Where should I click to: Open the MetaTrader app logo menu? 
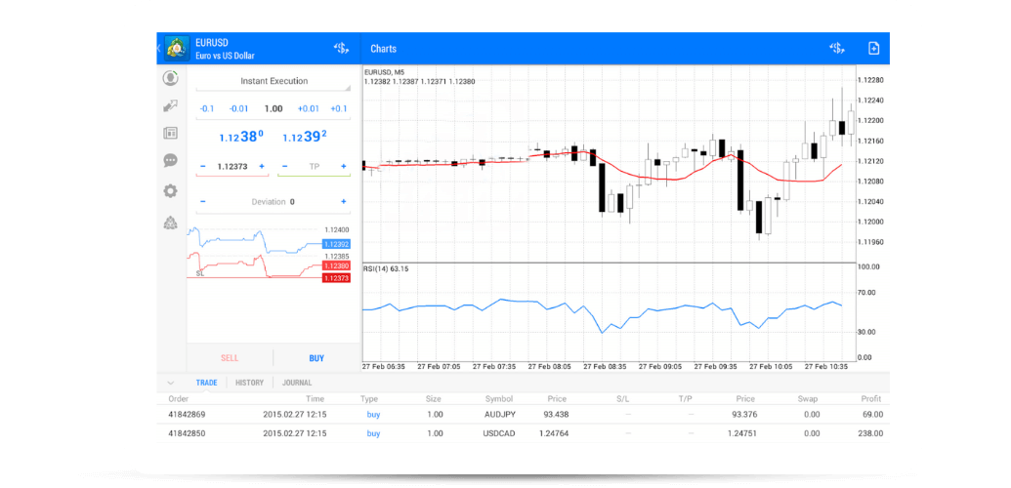[x=176, y=49]
